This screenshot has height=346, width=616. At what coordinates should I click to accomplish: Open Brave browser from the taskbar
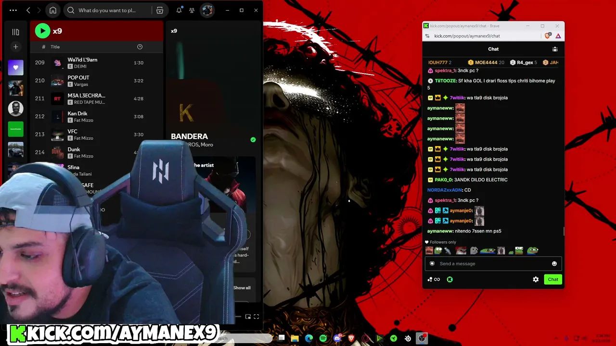click(351, 338)
